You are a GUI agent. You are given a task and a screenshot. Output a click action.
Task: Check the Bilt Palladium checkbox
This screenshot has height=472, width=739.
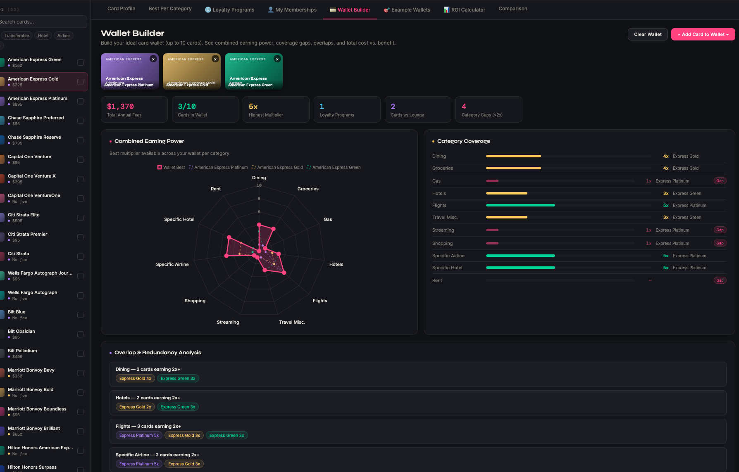point(80,353)
